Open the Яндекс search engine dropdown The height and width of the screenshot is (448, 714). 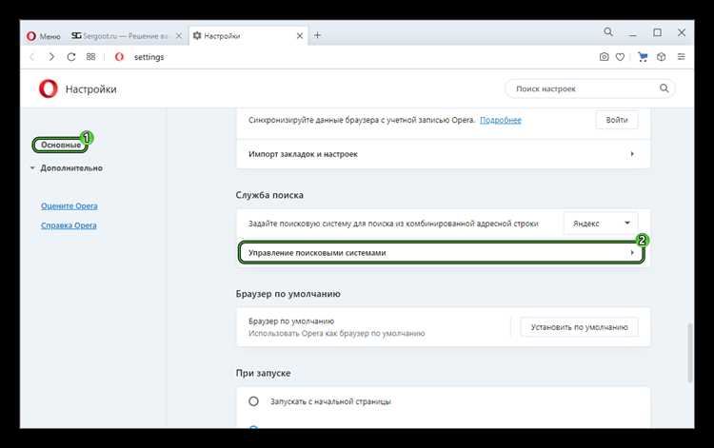tap(600, 224)
